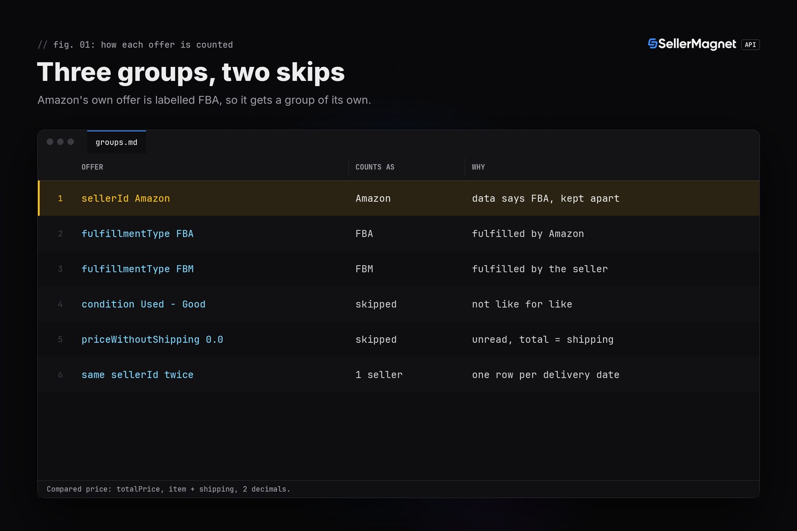The image size is (797, 531).
Task: Select the 'same sellerId twice' cell
Action: click(138, 375)
